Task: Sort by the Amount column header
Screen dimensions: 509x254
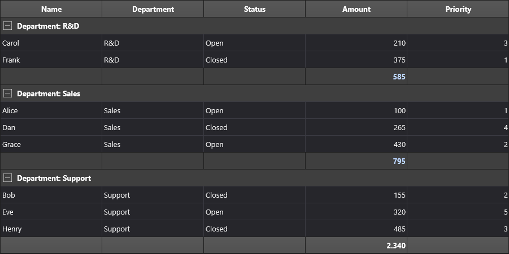Action: [356, 9]
